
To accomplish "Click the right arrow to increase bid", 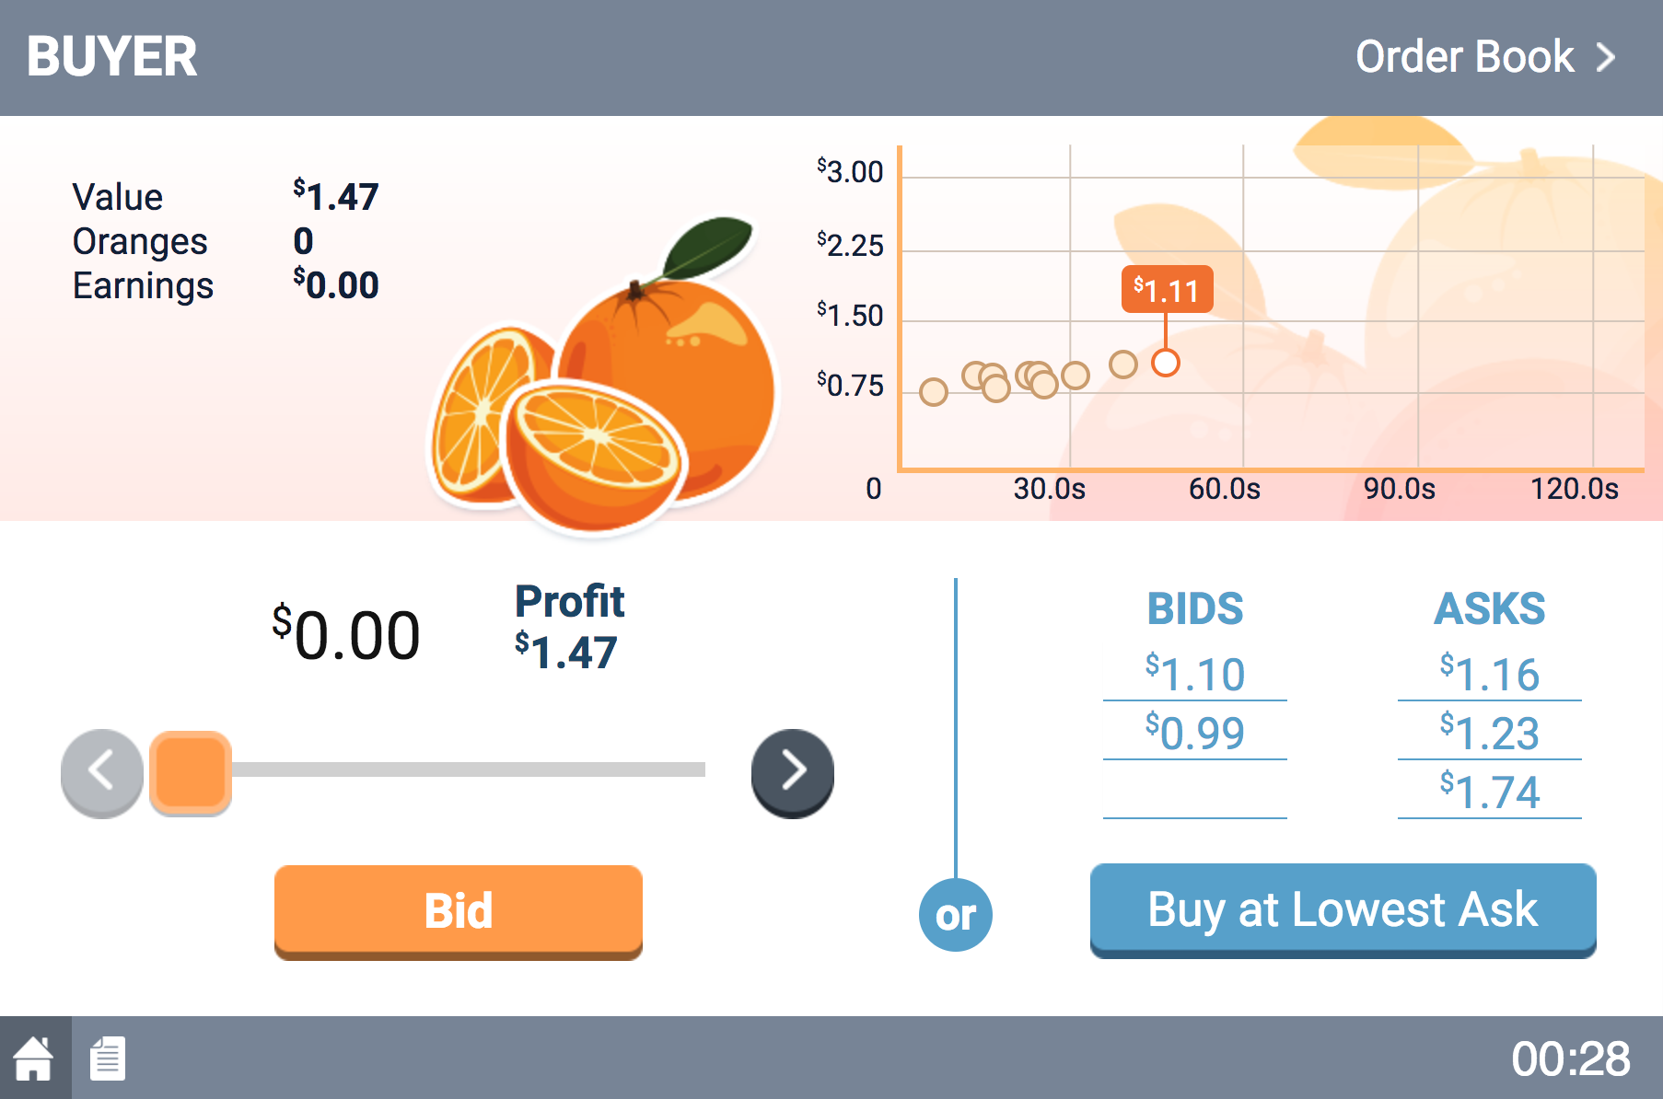I will coord(793,771).
